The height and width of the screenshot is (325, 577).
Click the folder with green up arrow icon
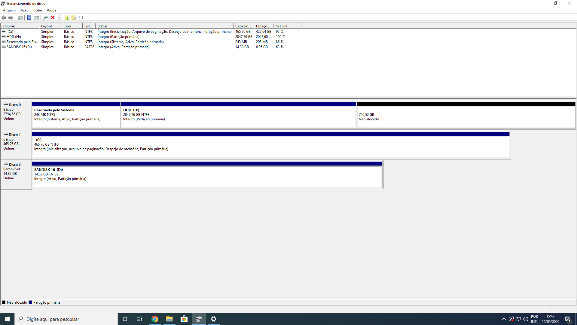click(66, 17)
